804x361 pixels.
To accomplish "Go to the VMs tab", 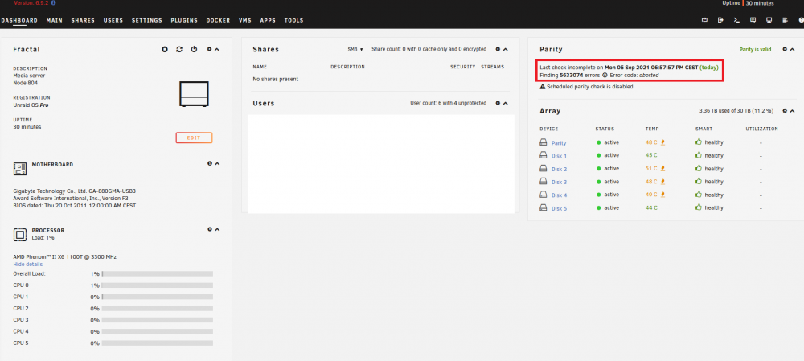I will point(245,21).
